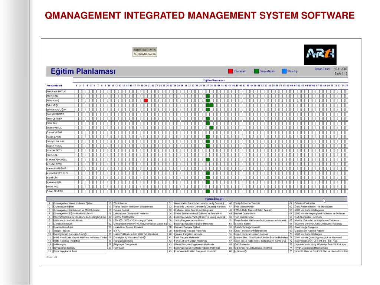Click training name 'Genel Kalibrasyon'
The height and width of the screenshot is (285, 380).
63,224
